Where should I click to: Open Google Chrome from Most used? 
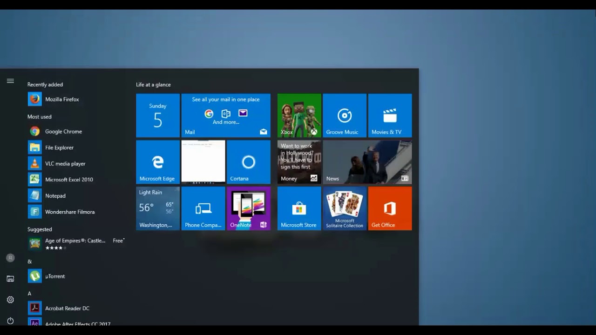(x=77, y=131)
